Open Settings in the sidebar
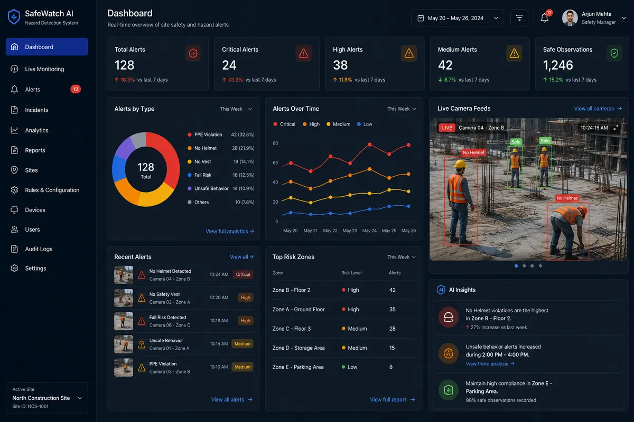The image size is (634, 422). pos(47,268)
